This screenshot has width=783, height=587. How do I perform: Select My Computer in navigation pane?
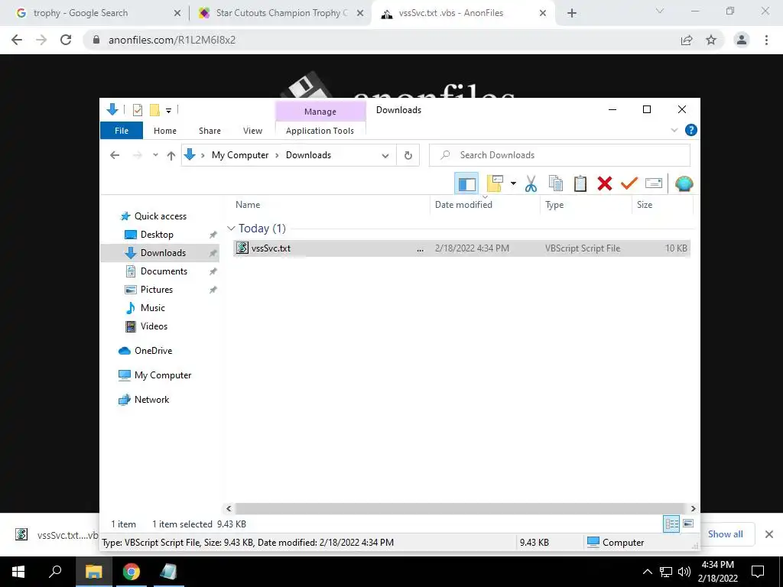click(x=162, y=375)
